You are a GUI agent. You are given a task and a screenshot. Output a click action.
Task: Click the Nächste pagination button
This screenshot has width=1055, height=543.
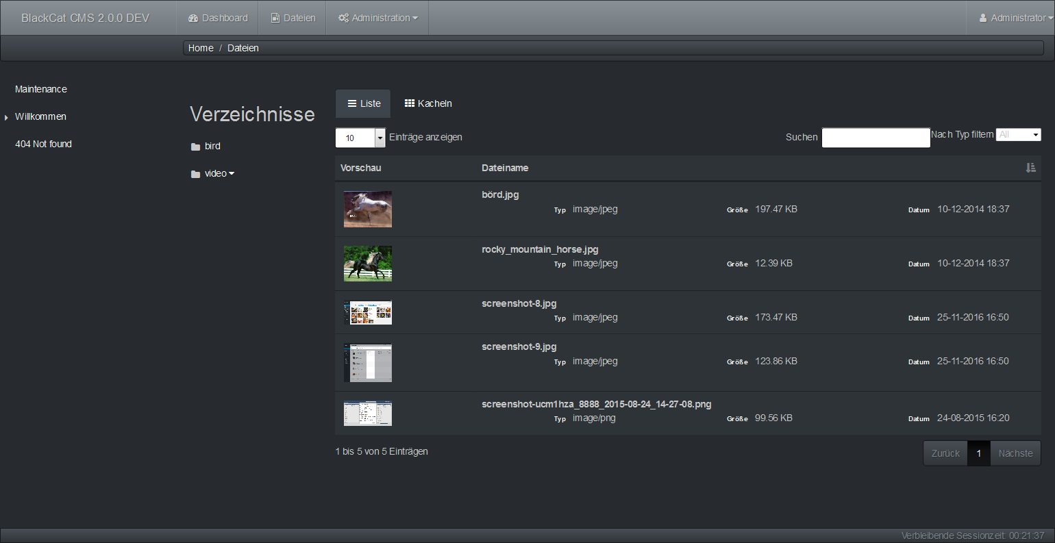[x=1015, y=453]
